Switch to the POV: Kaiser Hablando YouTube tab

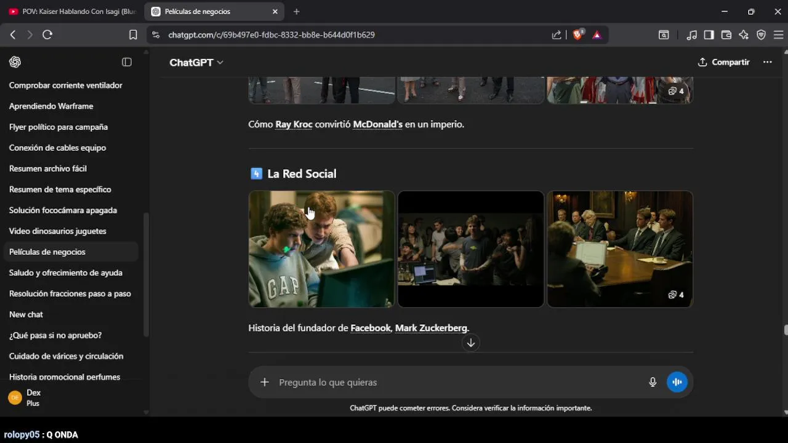(x=73, y=12)
